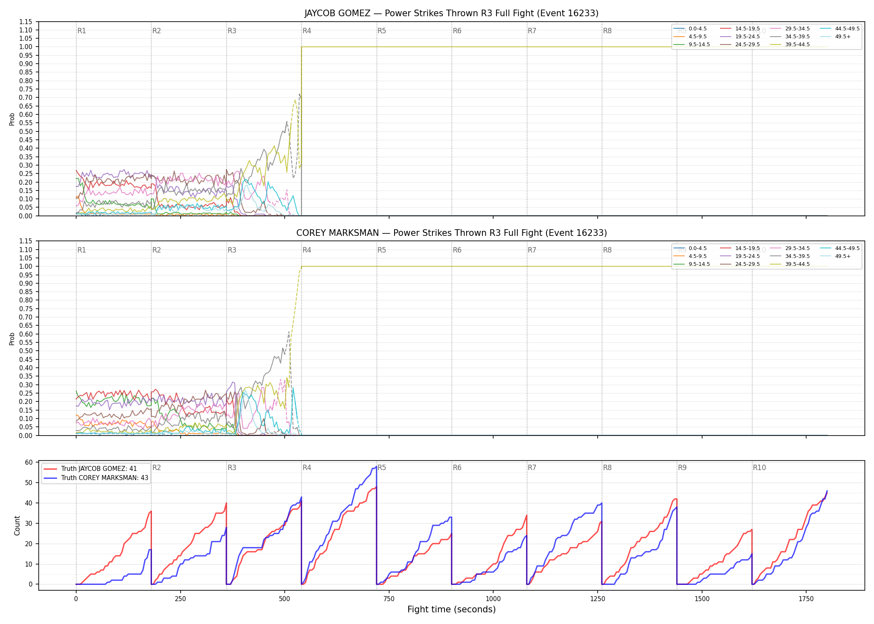Click the R2 round marker in COREY MARKSMAN chart
874x624 pixels.
[x=156, y=250]
